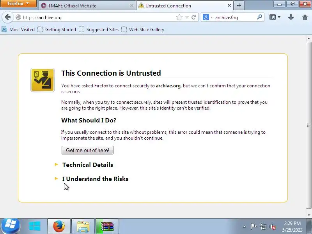Click the bold archive.org text in message
The width and height of the screenshot is (312, 234).
pyautogui.click(x=168, y=86)
